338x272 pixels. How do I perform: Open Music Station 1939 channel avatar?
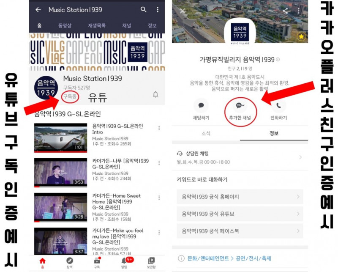pos(46,88)
